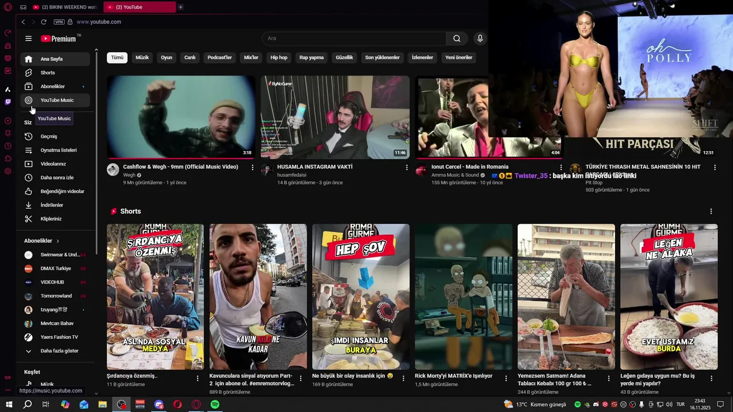Viewport: 733px width, 412px height.
Task: Expand Daha fazla göster in subscriptions
Action: 56,351
